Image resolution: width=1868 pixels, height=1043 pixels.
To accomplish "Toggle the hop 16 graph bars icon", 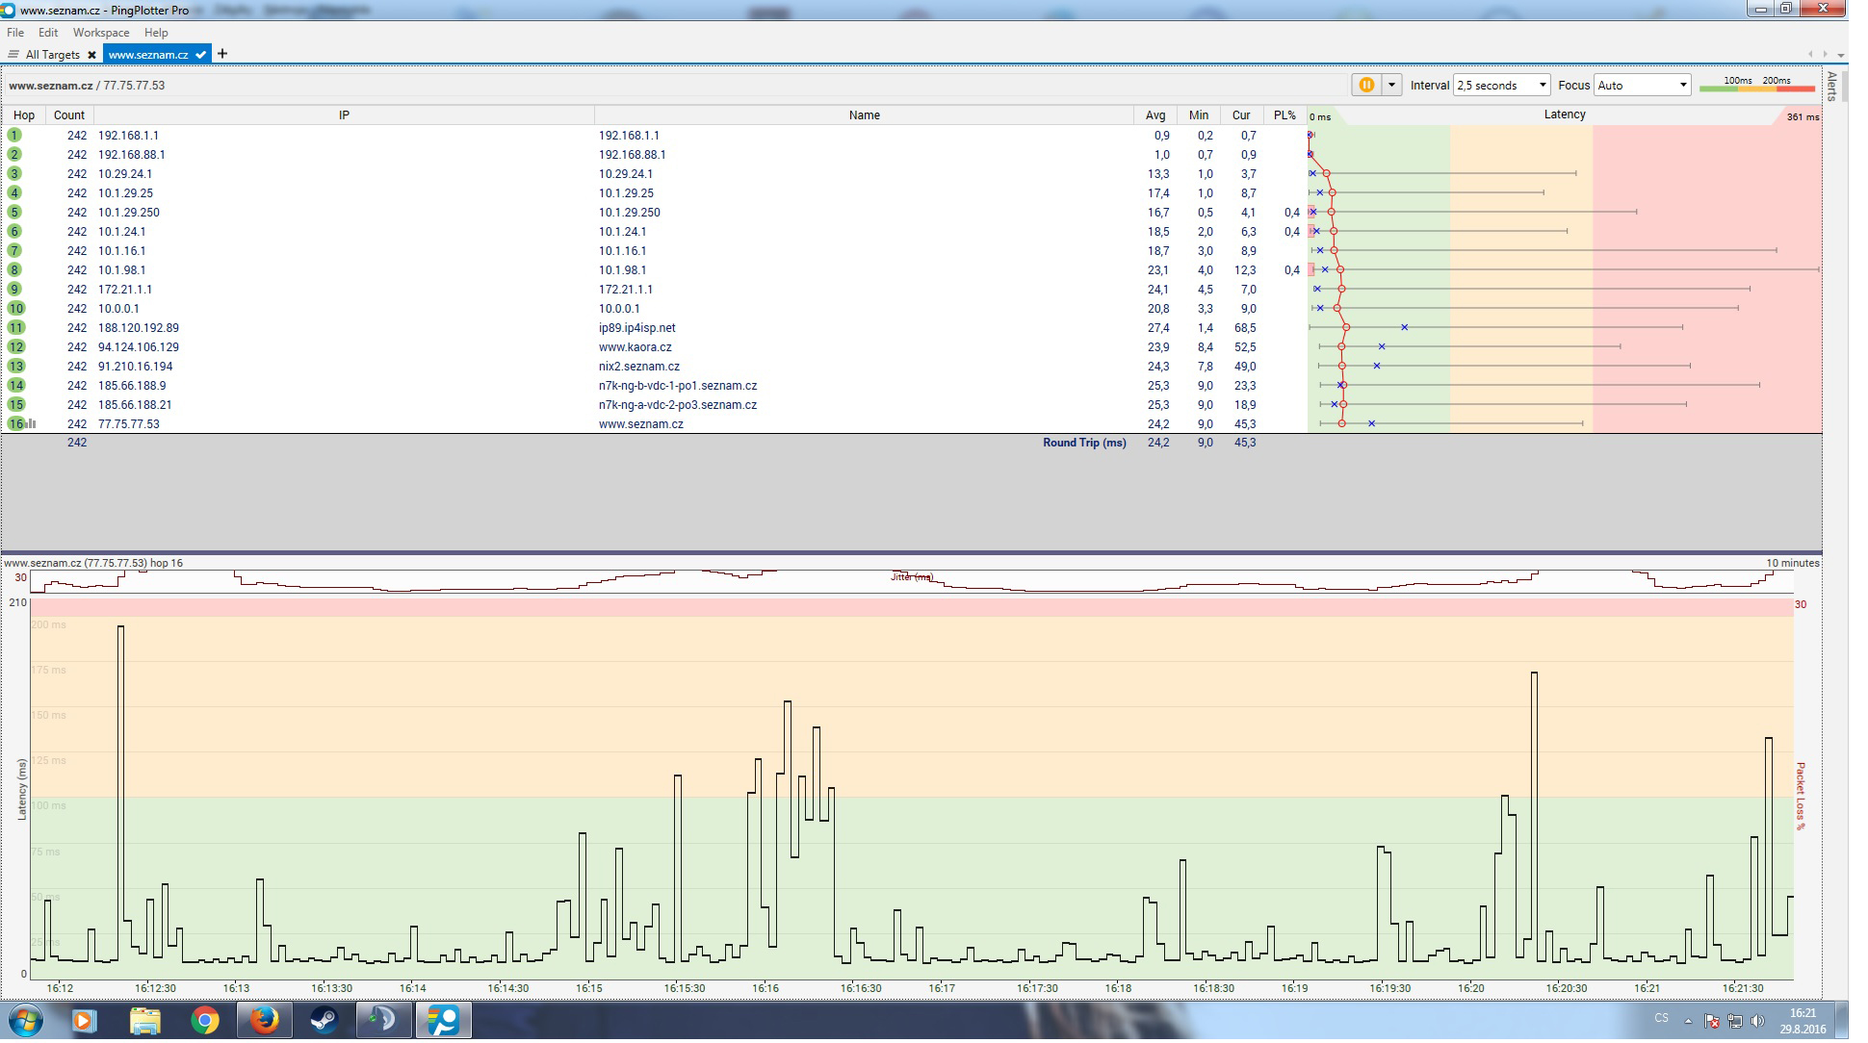I will [x=32, y=423].
